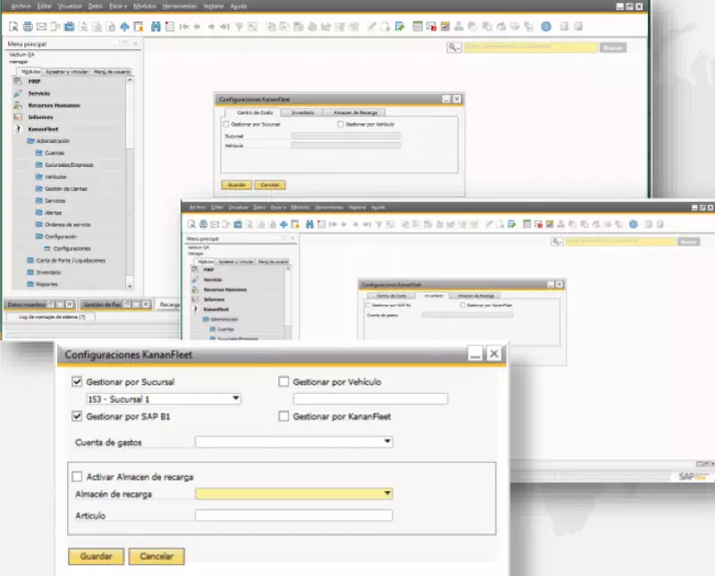This screenshot has width=715, height=576.
Task: Uncheck Gestionar por Sucursal in front dialog
Action: pos(76,382)
